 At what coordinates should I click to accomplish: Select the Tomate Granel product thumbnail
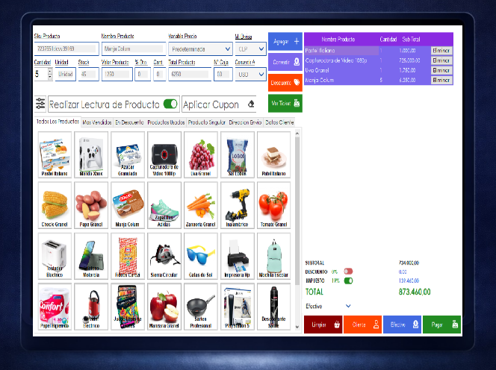(274, 203)
